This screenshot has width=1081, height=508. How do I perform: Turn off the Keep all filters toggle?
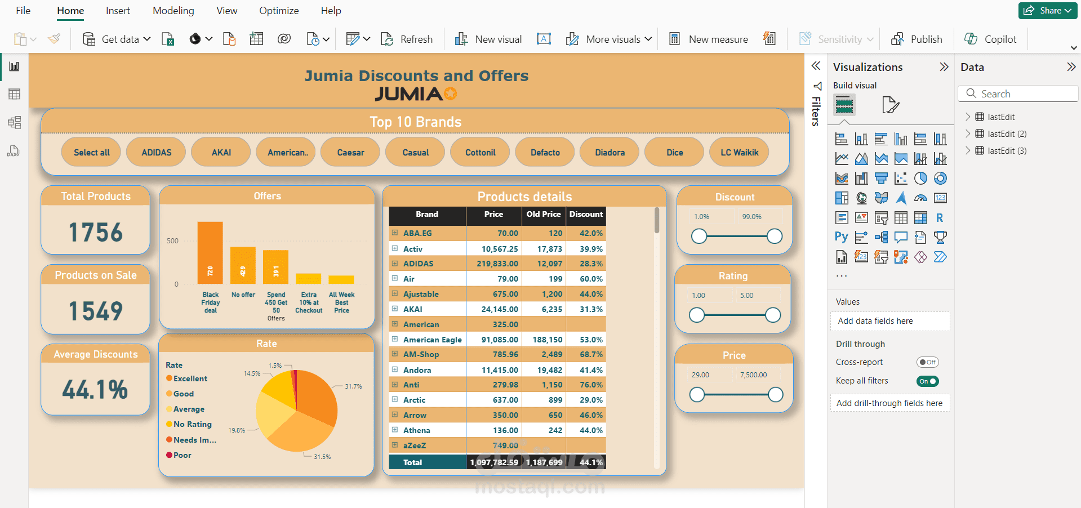pyautogui.click(x=927, y=381)
